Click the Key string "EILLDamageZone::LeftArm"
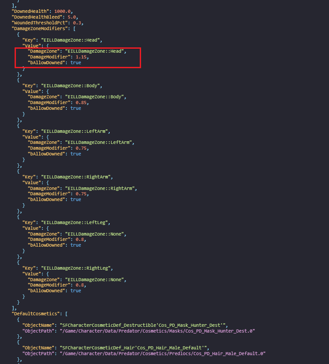Image resolution: width=329 pixels, height=364 pixels. point(76,131)
